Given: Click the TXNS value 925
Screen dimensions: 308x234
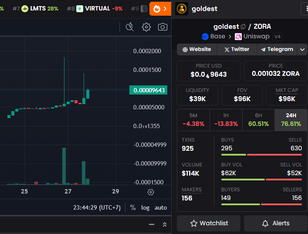Looking at the screenshot, I should [188, 149].
